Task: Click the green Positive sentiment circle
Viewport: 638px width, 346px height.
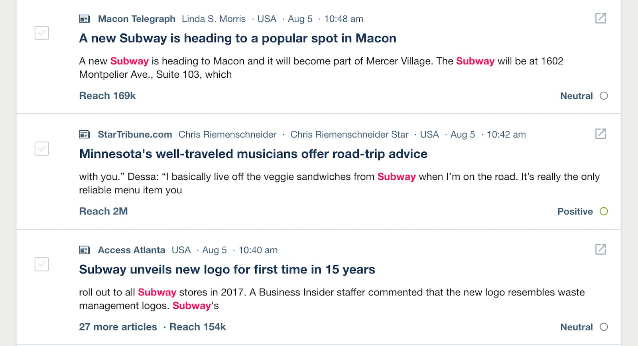Action: tap(604, 211)
